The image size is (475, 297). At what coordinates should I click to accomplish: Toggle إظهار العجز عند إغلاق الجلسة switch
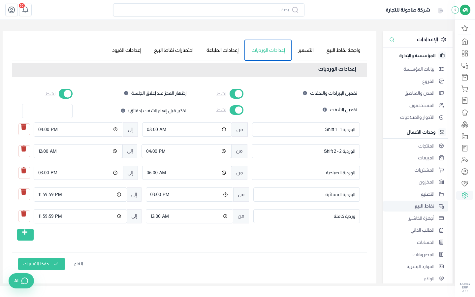(66, 94)
